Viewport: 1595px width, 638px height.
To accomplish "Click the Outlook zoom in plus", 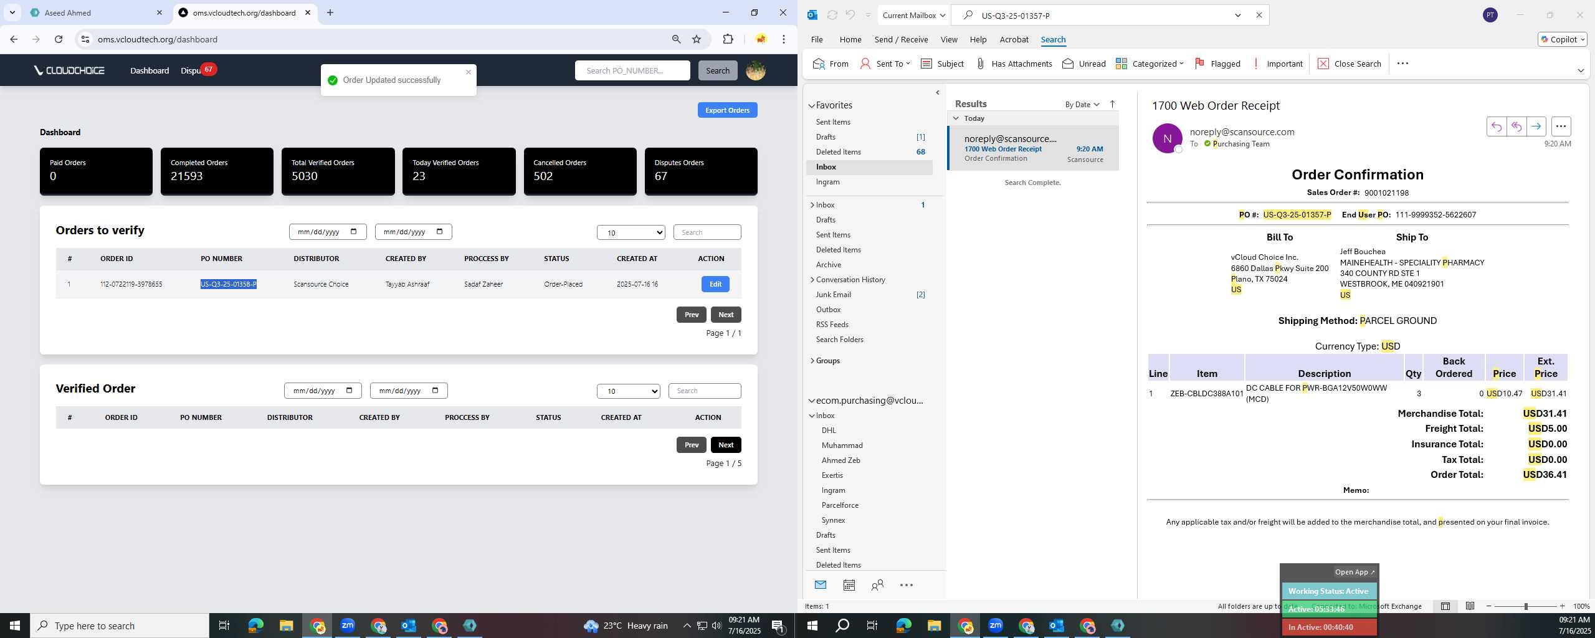I will [1562, 606].
